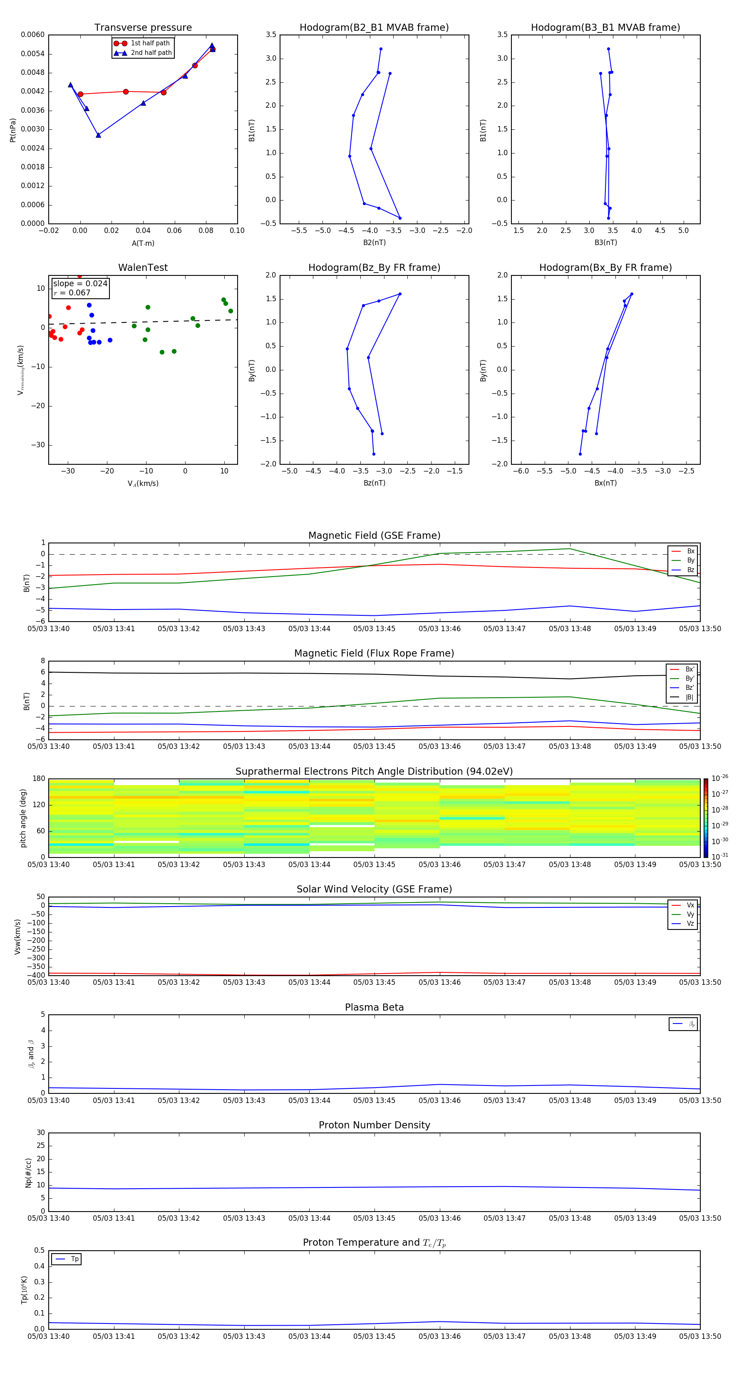Screen dimensions: 749x1373
Task: Click the 'Hodogram(Bx_By FR frame)' title
Action: pos(605,268)
